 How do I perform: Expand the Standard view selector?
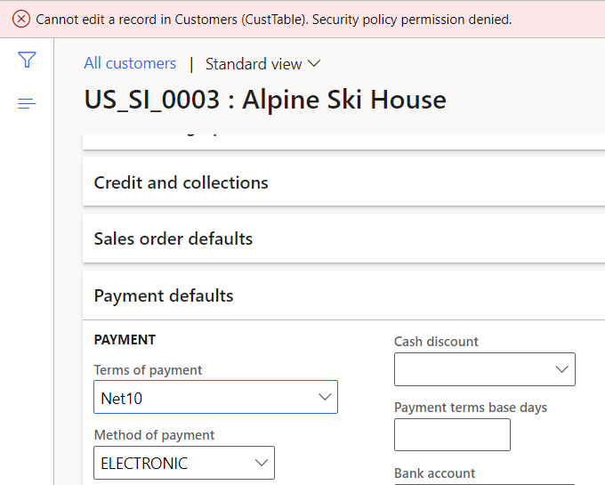coord(262,64)
